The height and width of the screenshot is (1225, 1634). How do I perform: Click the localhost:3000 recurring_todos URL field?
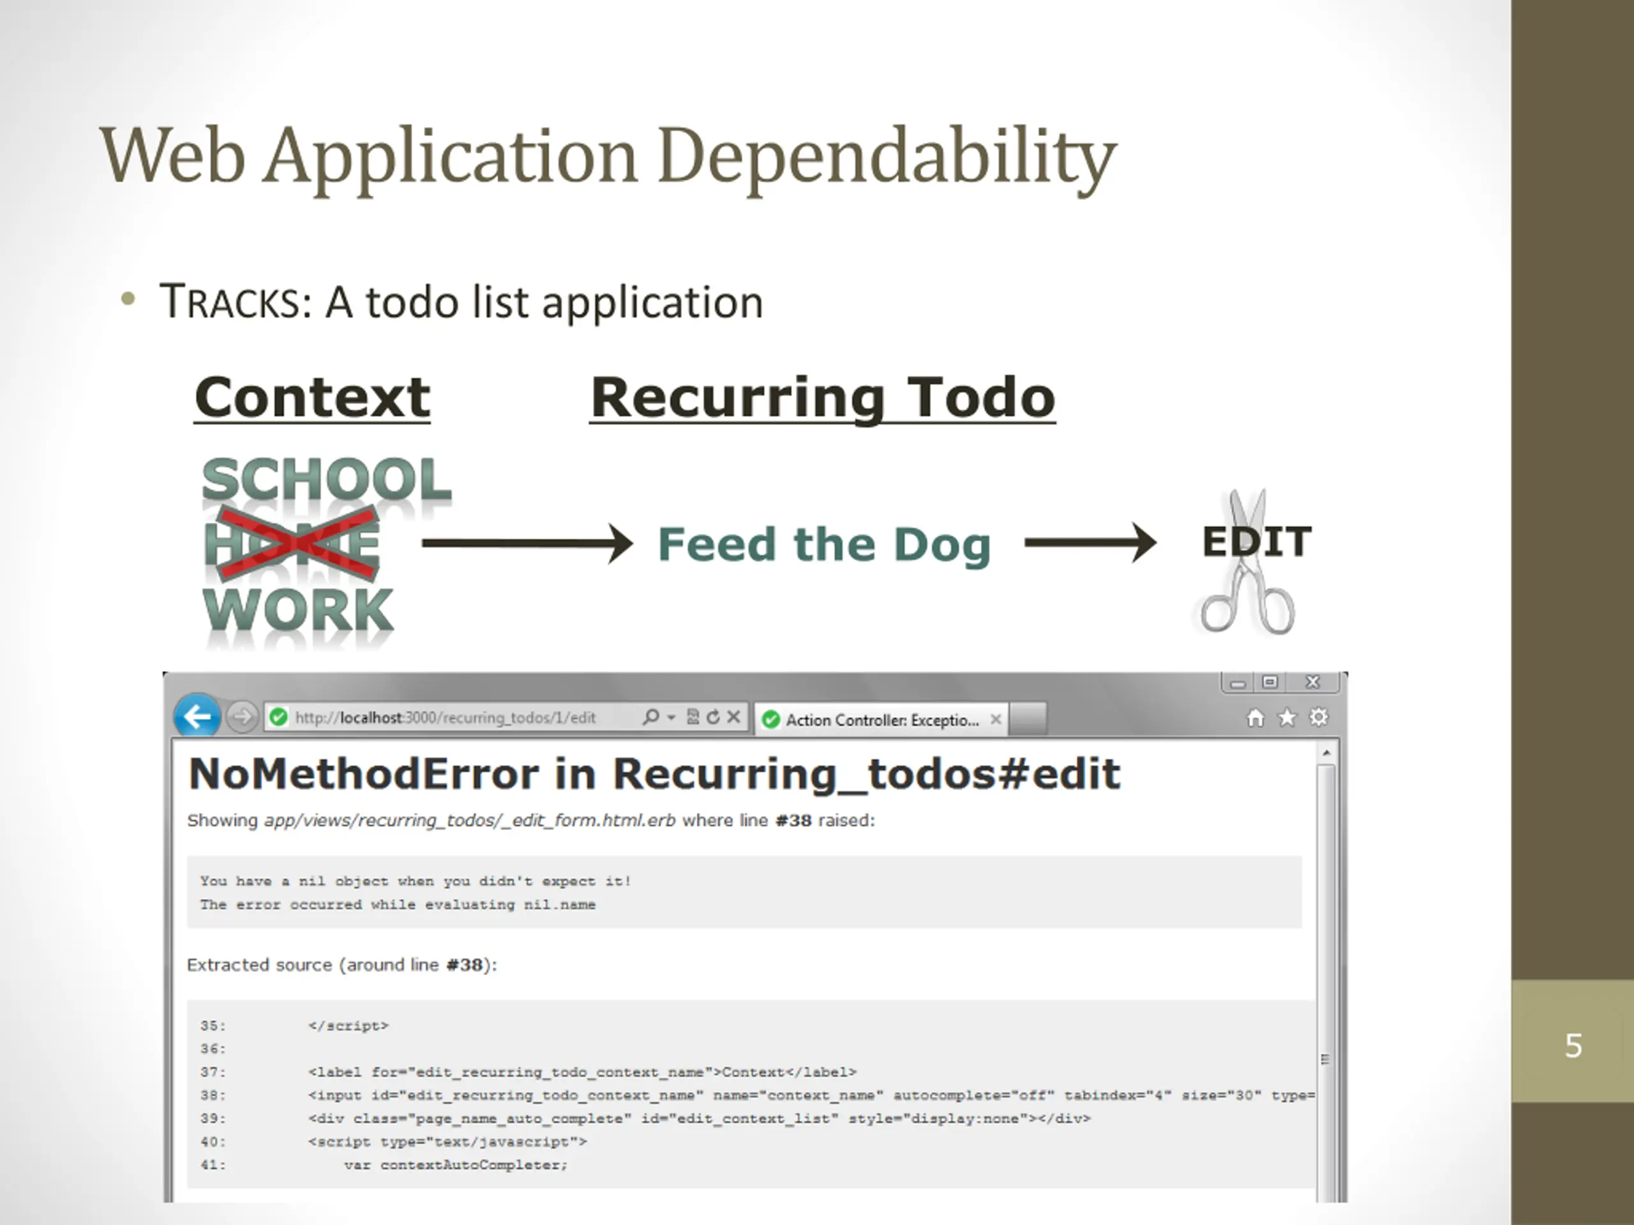pos(446,718)
